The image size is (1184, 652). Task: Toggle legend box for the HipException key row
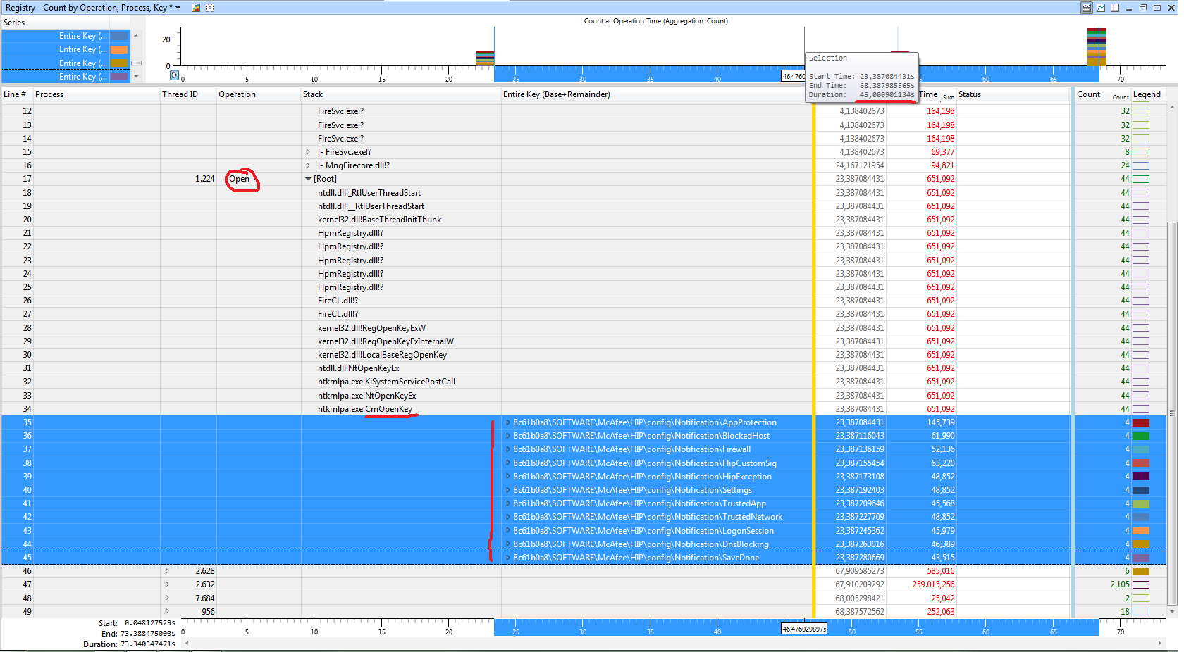click(1140, 477)
